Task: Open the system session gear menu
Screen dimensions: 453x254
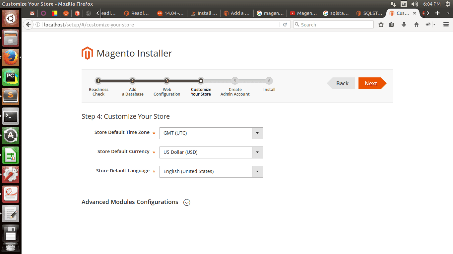Action: tap(447, 4)
